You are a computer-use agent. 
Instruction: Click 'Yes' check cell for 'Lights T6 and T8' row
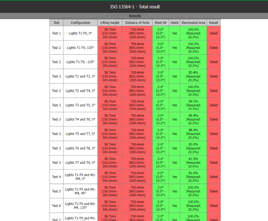pyautogui.click(x=174, y=148)
